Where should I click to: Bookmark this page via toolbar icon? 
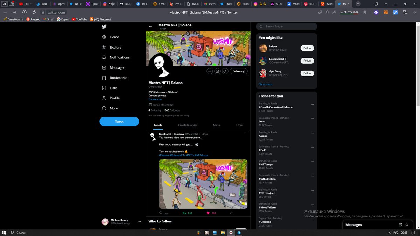pos(364,12)
